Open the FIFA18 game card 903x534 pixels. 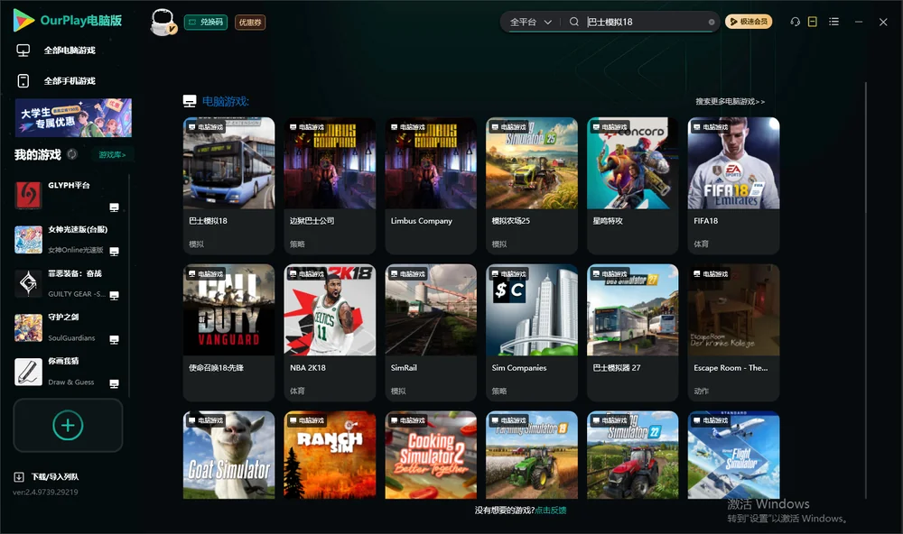coord(733,186)
